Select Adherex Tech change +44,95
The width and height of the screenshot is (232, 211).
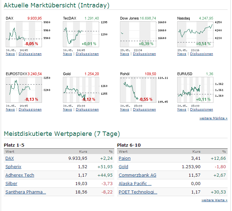click(x=105, y=175)
